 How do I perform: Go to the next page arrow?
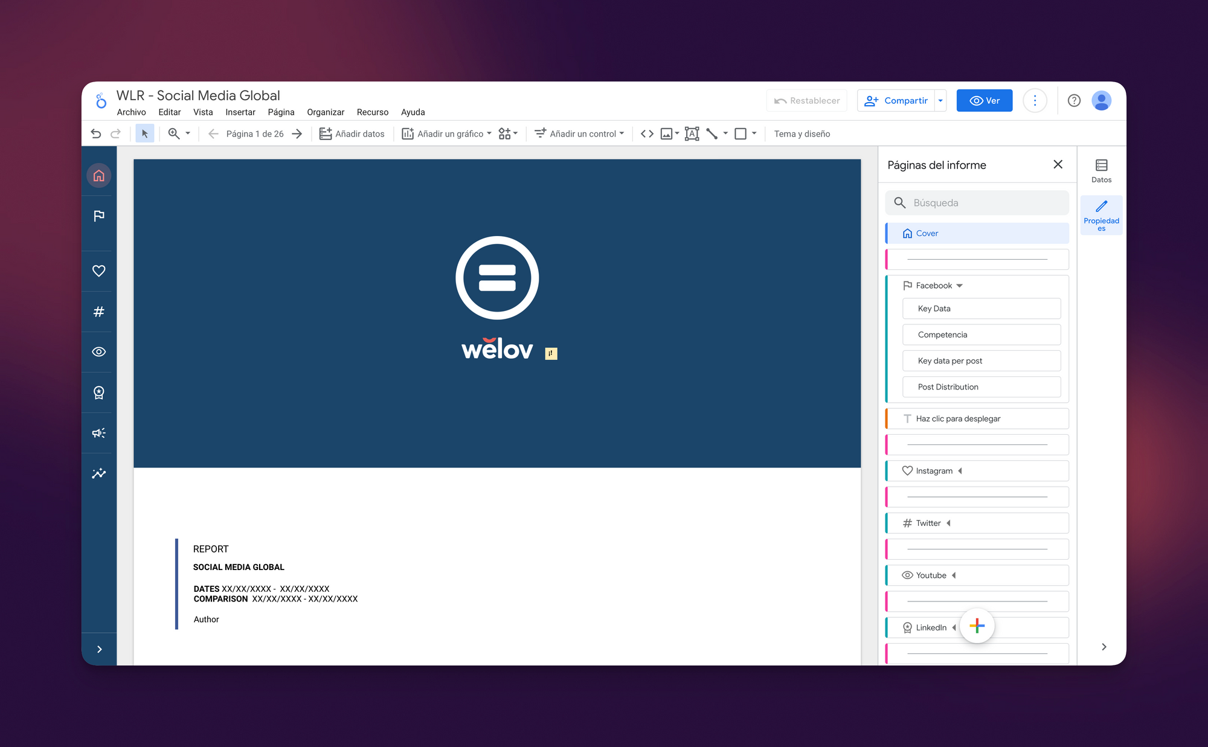[297, 133]
